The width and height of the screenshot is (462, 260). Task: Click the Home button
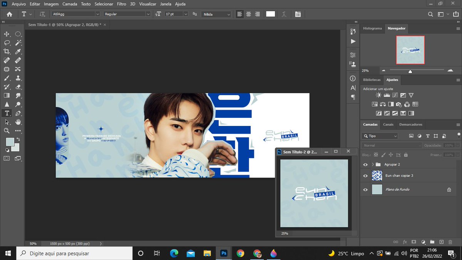click(x=9, y=14)
